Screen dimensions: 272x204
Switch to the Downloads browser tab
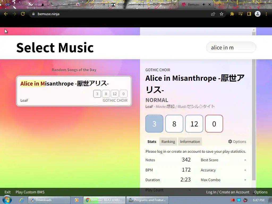coord(161,5)
